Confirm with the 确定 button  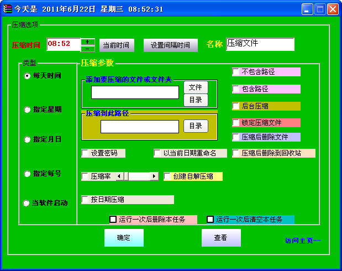coord(124,238)
